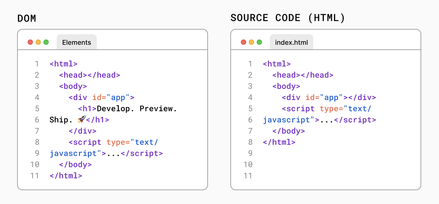The image size is (439, 204).
Task: Click <head></head> in the DOM panel
Action: (x=90, y=75)
